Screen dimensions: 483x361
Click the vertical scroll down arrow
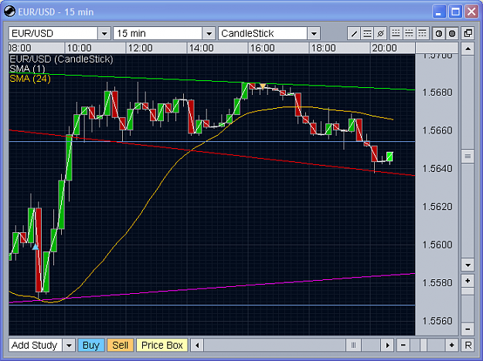click(x=468, y=265)
